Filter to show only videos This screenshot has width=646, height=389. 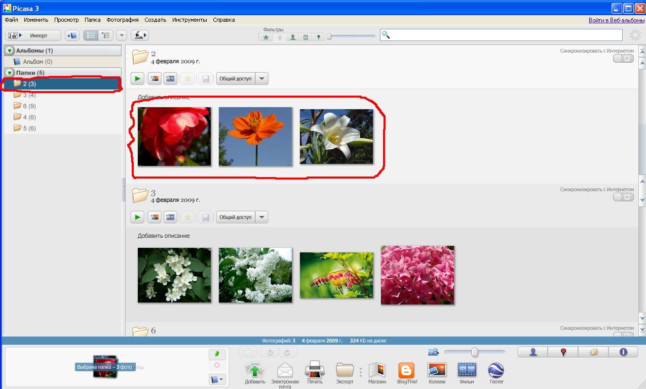[306, 37]
